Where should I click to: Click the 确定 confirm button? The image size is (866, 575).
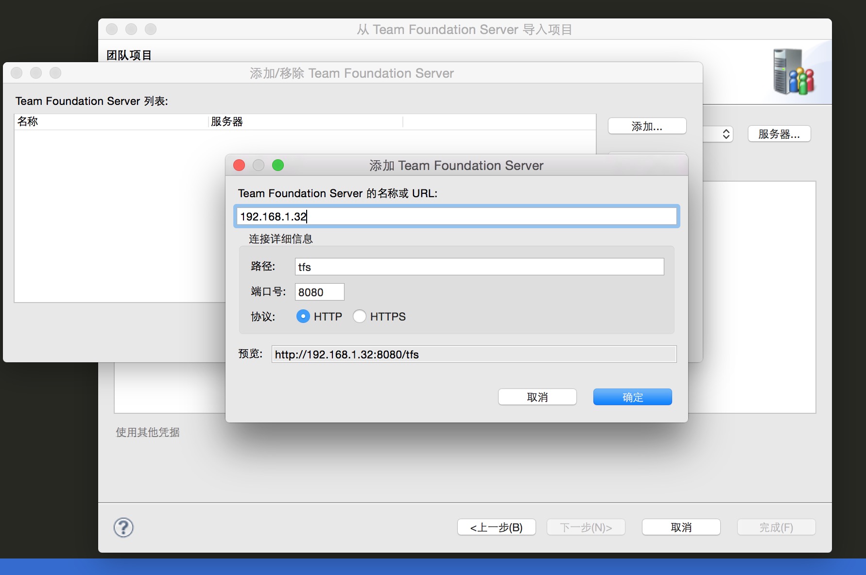coord(632,397)
